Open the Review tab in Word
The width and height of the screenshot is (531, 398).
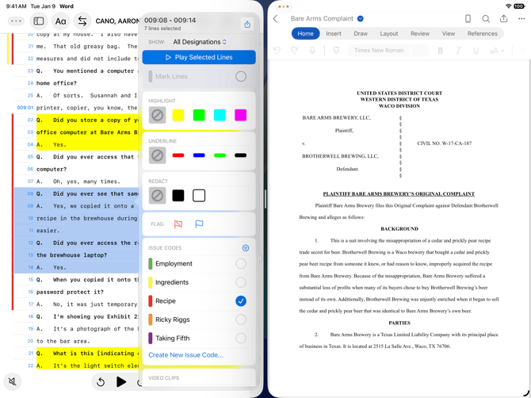420,33
